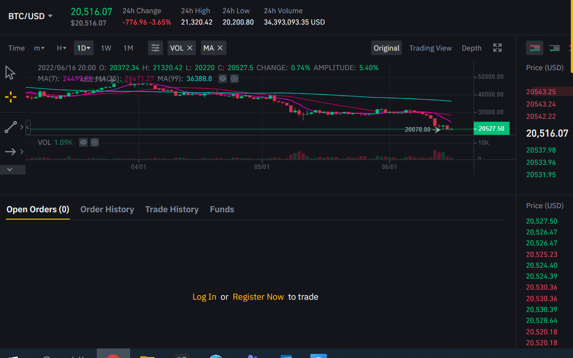
Task: Open the Depth chart view
Action: coord(472,48)
